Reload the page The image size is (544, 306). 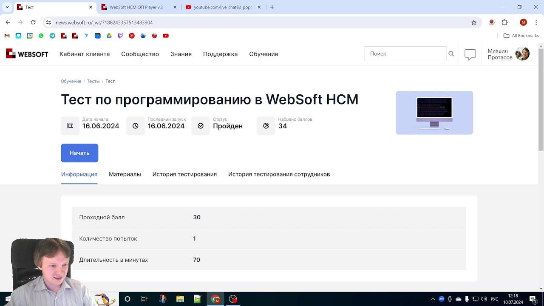[x=33, y=23]
